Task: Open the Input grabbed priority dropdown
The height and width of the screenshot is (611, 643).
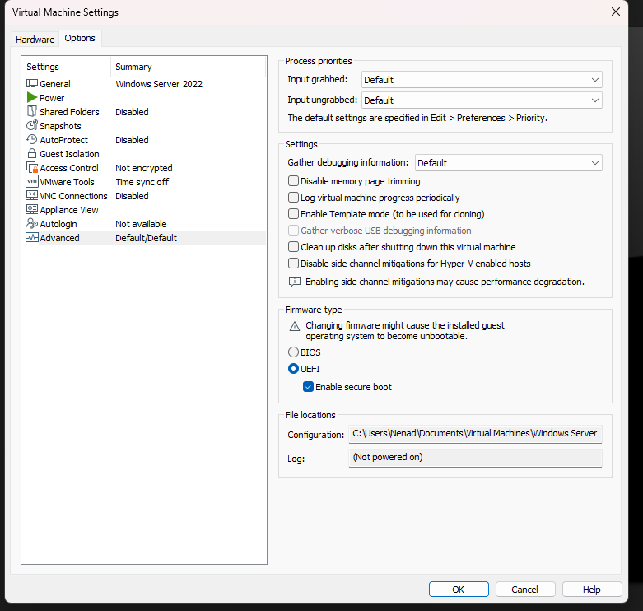Action: tap(482, 80)
